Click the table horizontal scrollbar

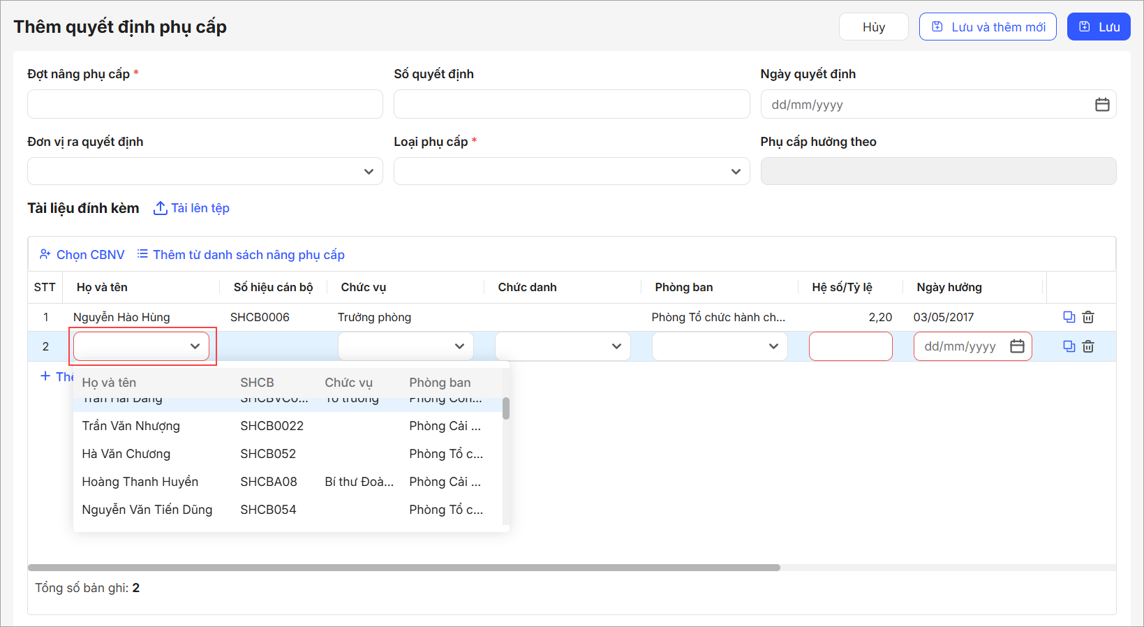tap(403, 568)
